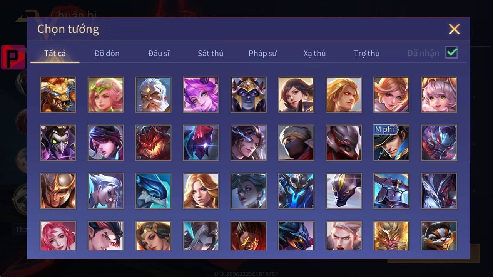
Task: Filter heroes by 'Xạ thủ'
Action: [314, 53]
